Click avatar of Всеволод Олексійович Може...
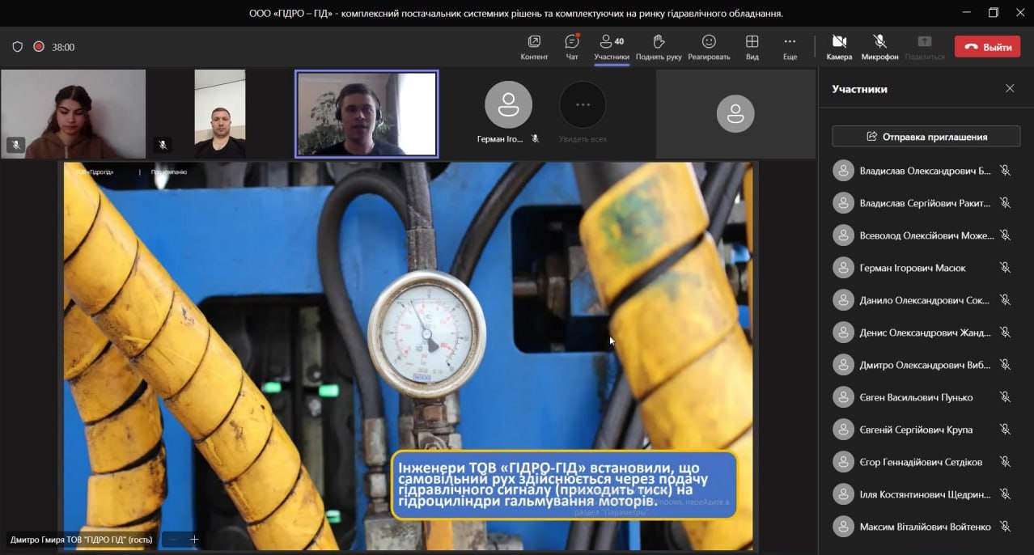The height and width of the screenshot is (555, 1034). [x=843, y=235]
